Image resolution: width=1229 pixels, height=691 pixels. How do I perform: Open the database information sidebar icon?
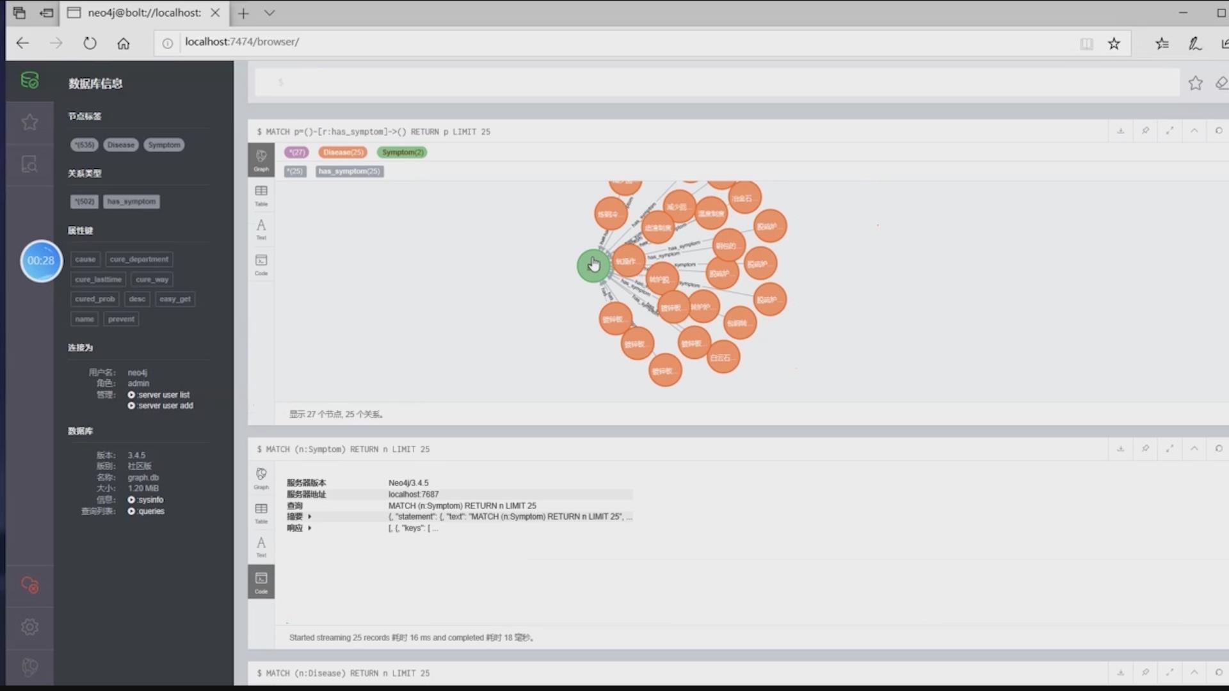click(x=29, y=81)
